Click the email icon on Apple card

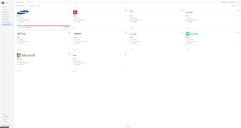coord(74,63)
